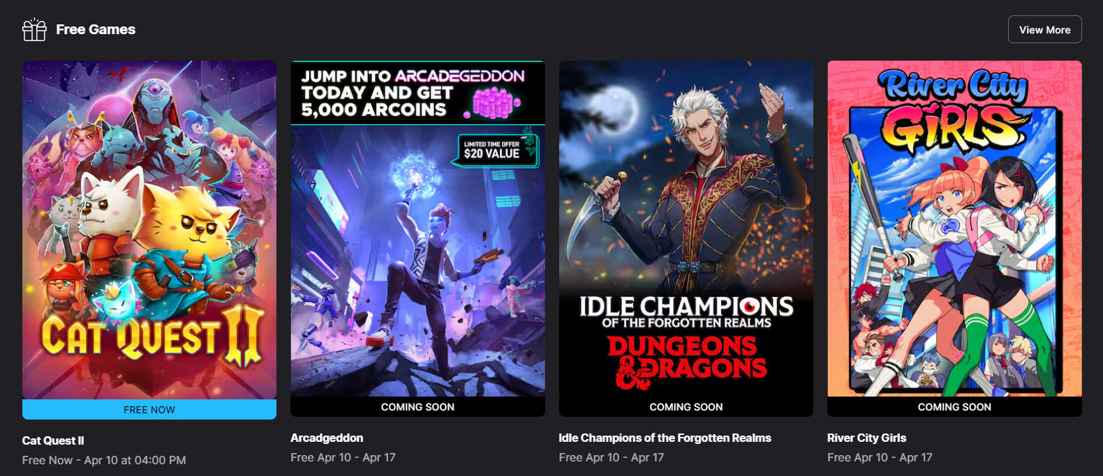
Task: Click the COMING SOON label under Arcadegeddon
Action: pos(417,407)
